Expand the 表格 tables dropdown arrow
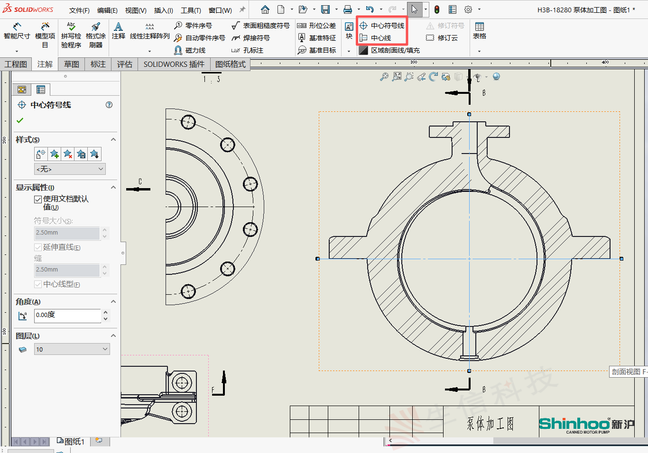 479,51
